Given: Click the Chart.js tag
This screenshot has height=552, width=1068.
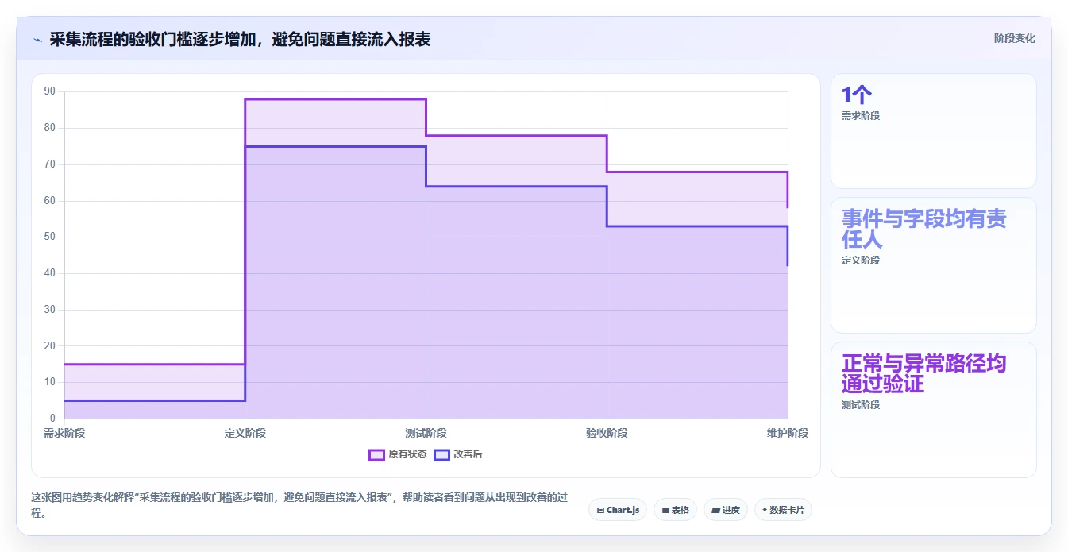Looking at the screenshot, I should 618,510.
